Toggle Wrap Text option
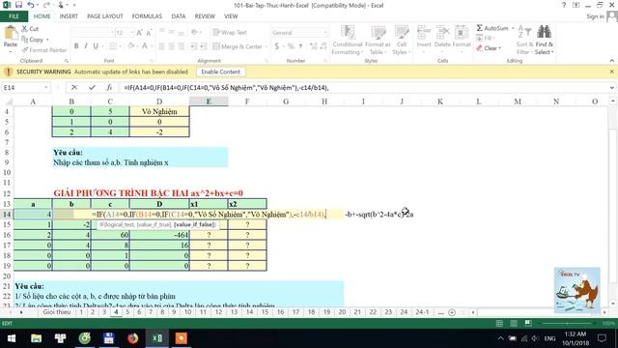 (x=230, y=32)
